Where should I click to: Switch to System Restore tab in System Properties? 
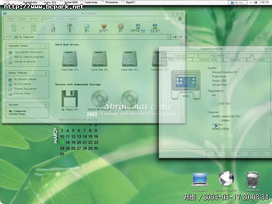coord(180,55)
